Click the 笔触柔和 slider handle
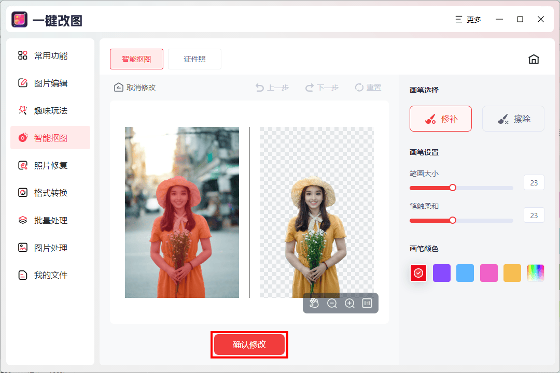Viewport: 560px width, 373px height. tap(453, 220)
